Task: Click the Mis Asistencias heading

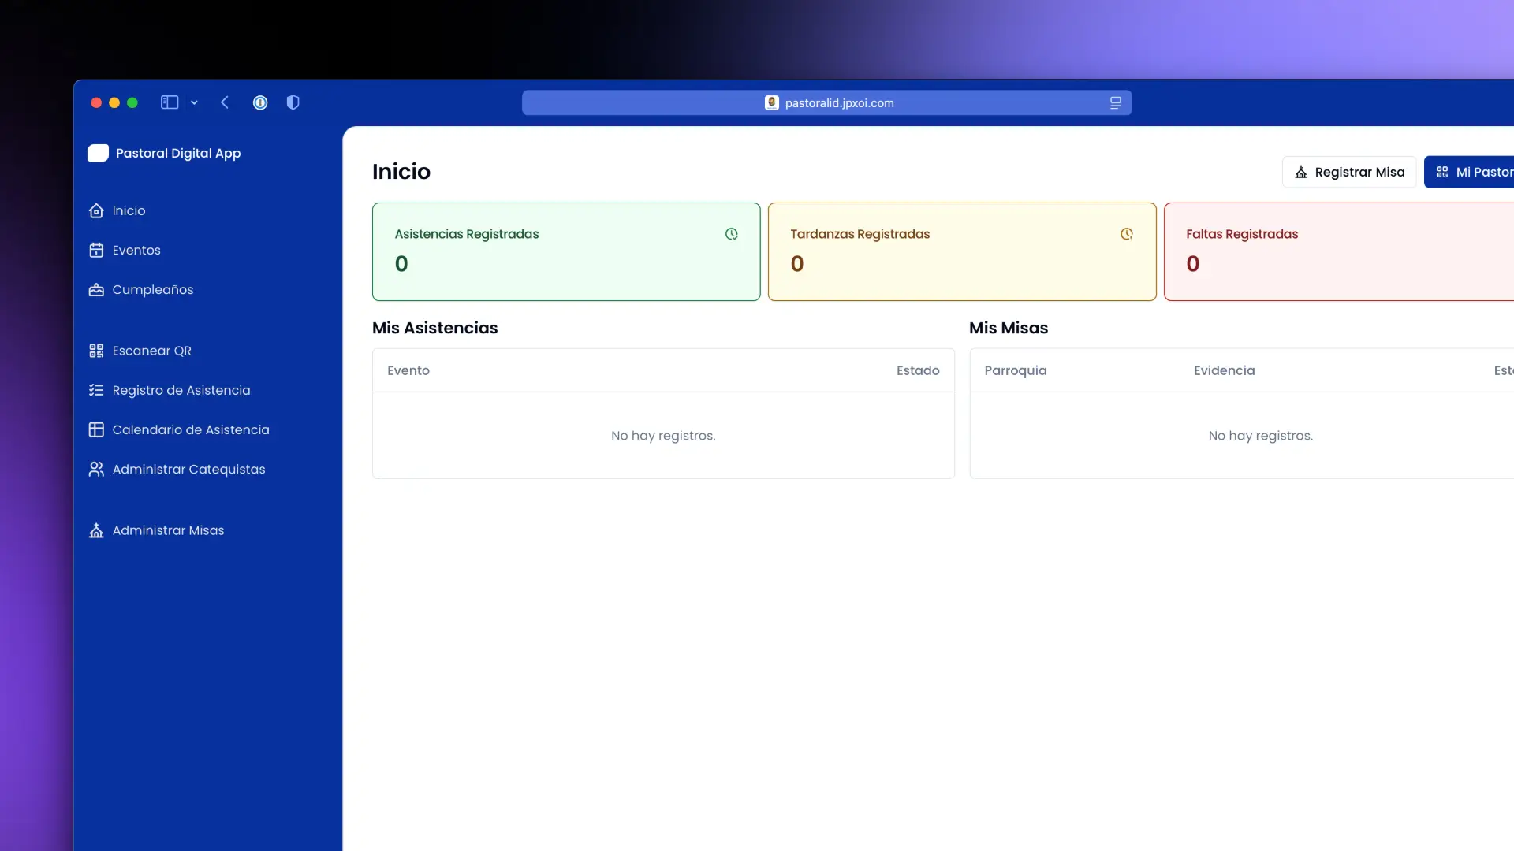Action: (x=435, y=328)
